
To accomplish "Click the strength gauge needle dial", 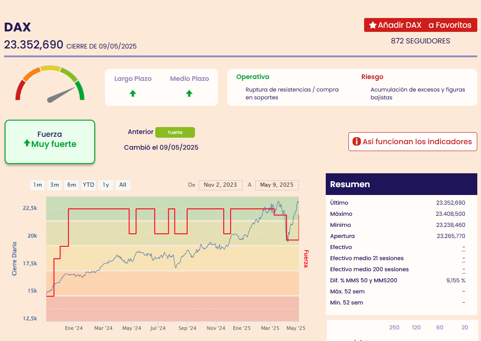I will pyautogui.click(x=50, y=84).
